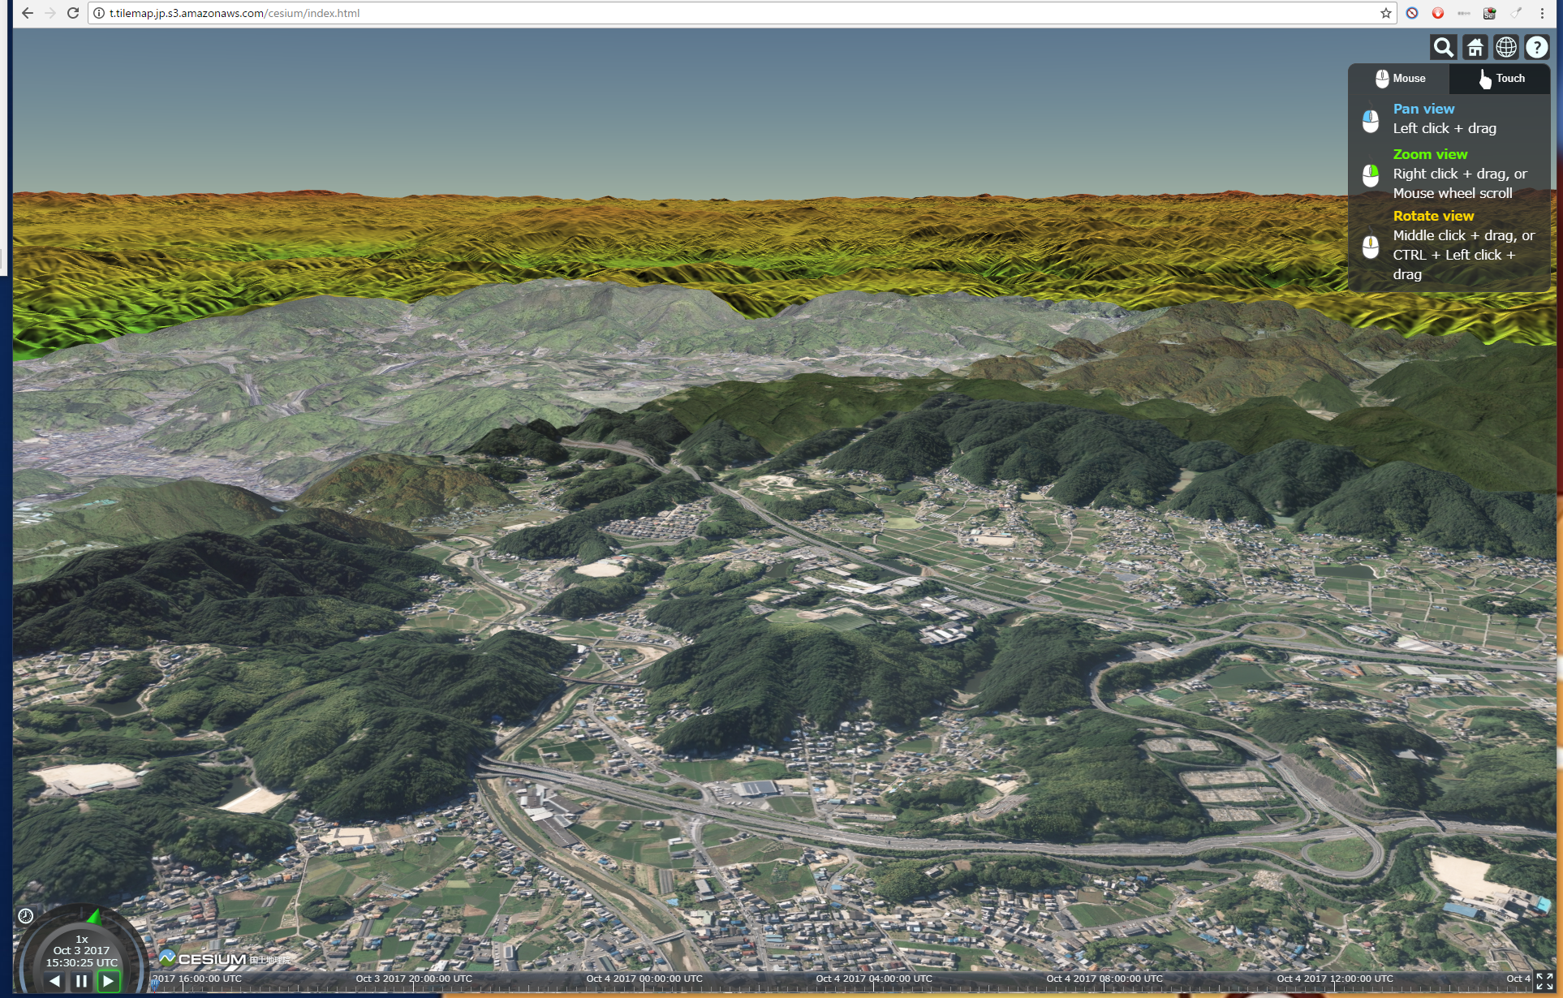Click the site info icon in address bar

pyautogui.click(x=99, y=13)
